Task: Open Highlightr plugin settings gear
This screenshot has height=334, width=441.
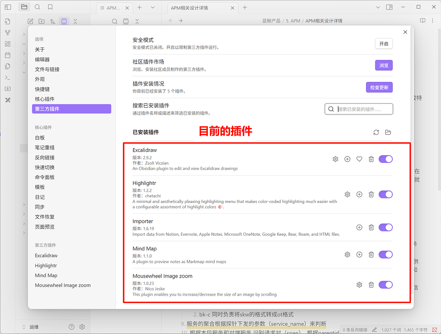Action: (347, 194)
